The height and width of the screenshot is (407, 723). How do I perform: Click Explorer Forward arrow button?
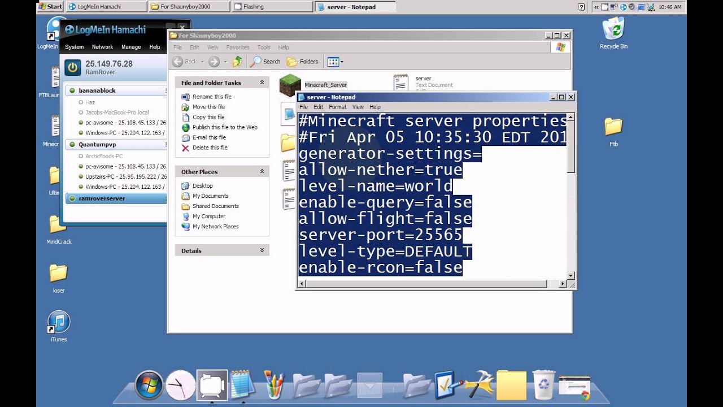pos(214,62)
